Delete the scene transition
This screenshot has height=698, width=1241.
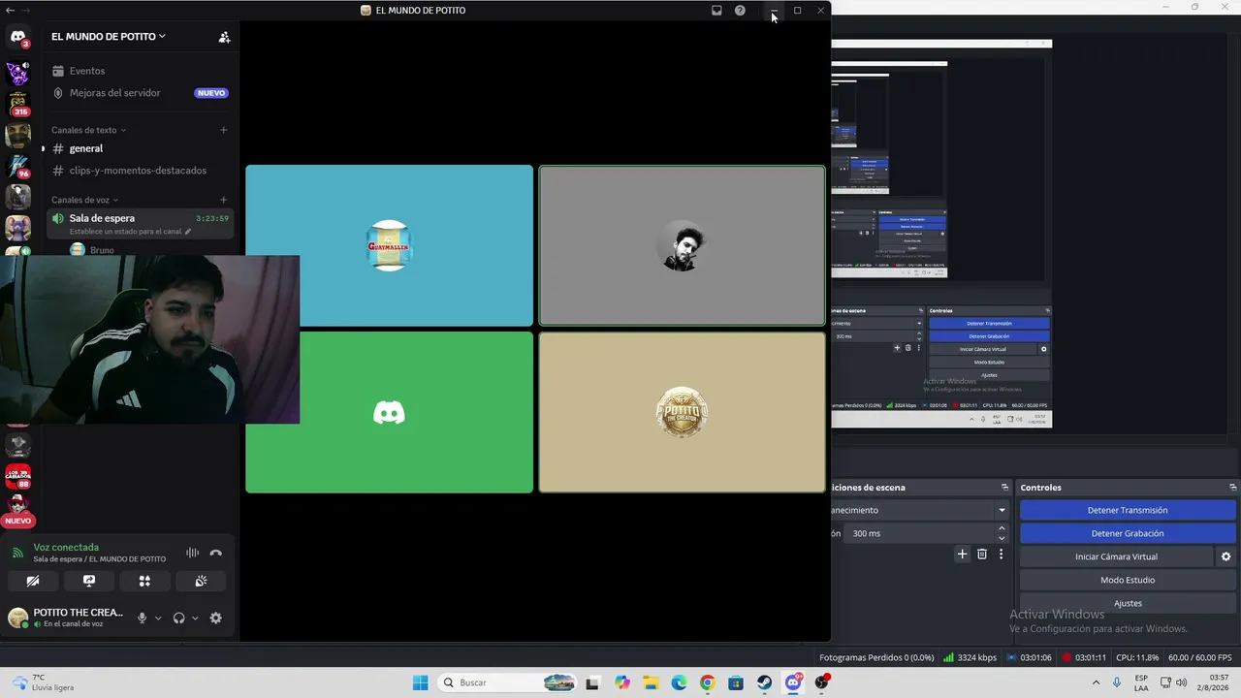tap(982, 555)
